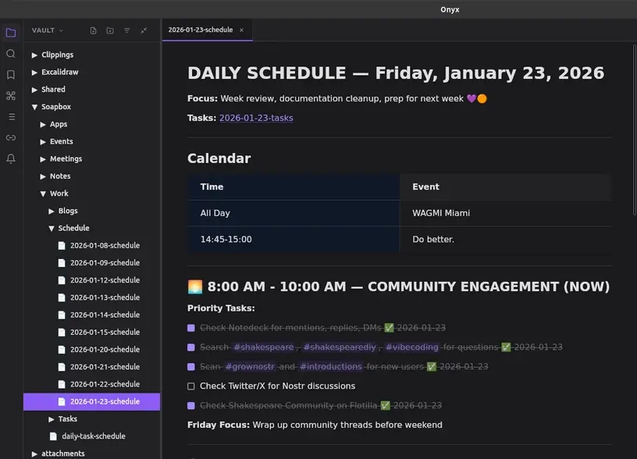The height and width of the screenshot is (459, 637).
Task: Open the Bookmarks panel icon
Action: click(x=11, y=75)
